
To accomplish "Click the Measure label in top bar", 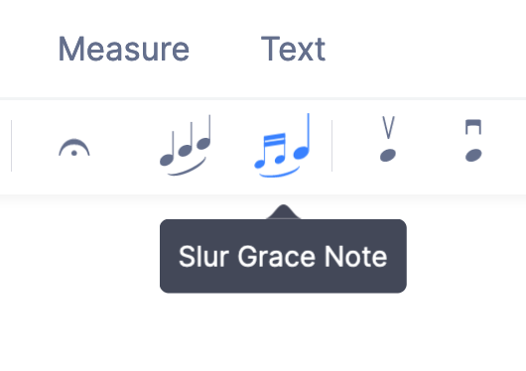I will tap(124, 49).
